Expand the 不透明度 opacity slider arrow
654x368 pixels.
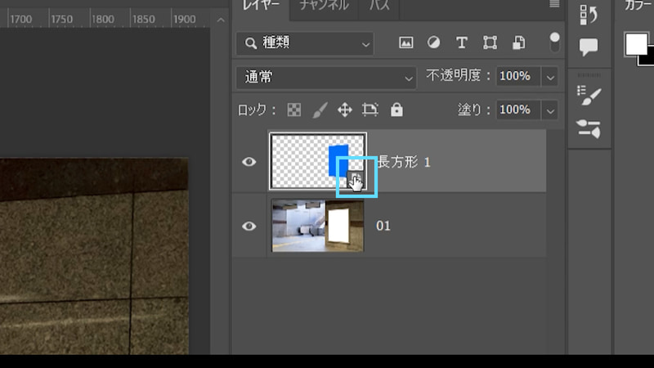coord(550,77)
